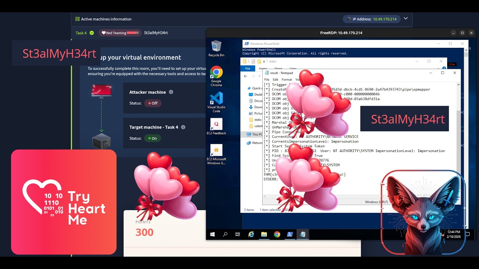Screen dimensions: 479x269
Task: Switch to File Explorer on the taskbar
Action: pos(264,234)
